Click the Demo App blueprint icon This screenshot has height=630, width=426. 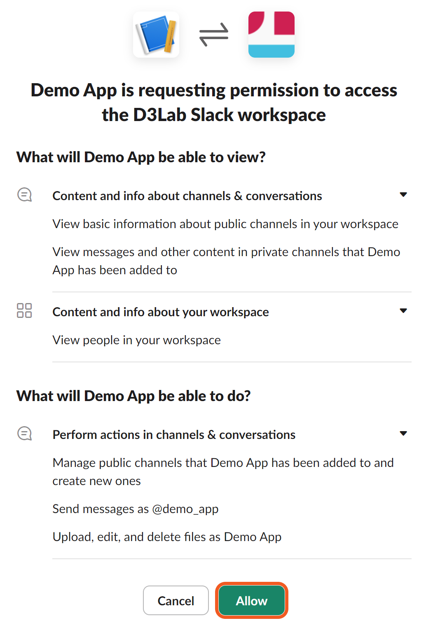(x=156, y=35)
